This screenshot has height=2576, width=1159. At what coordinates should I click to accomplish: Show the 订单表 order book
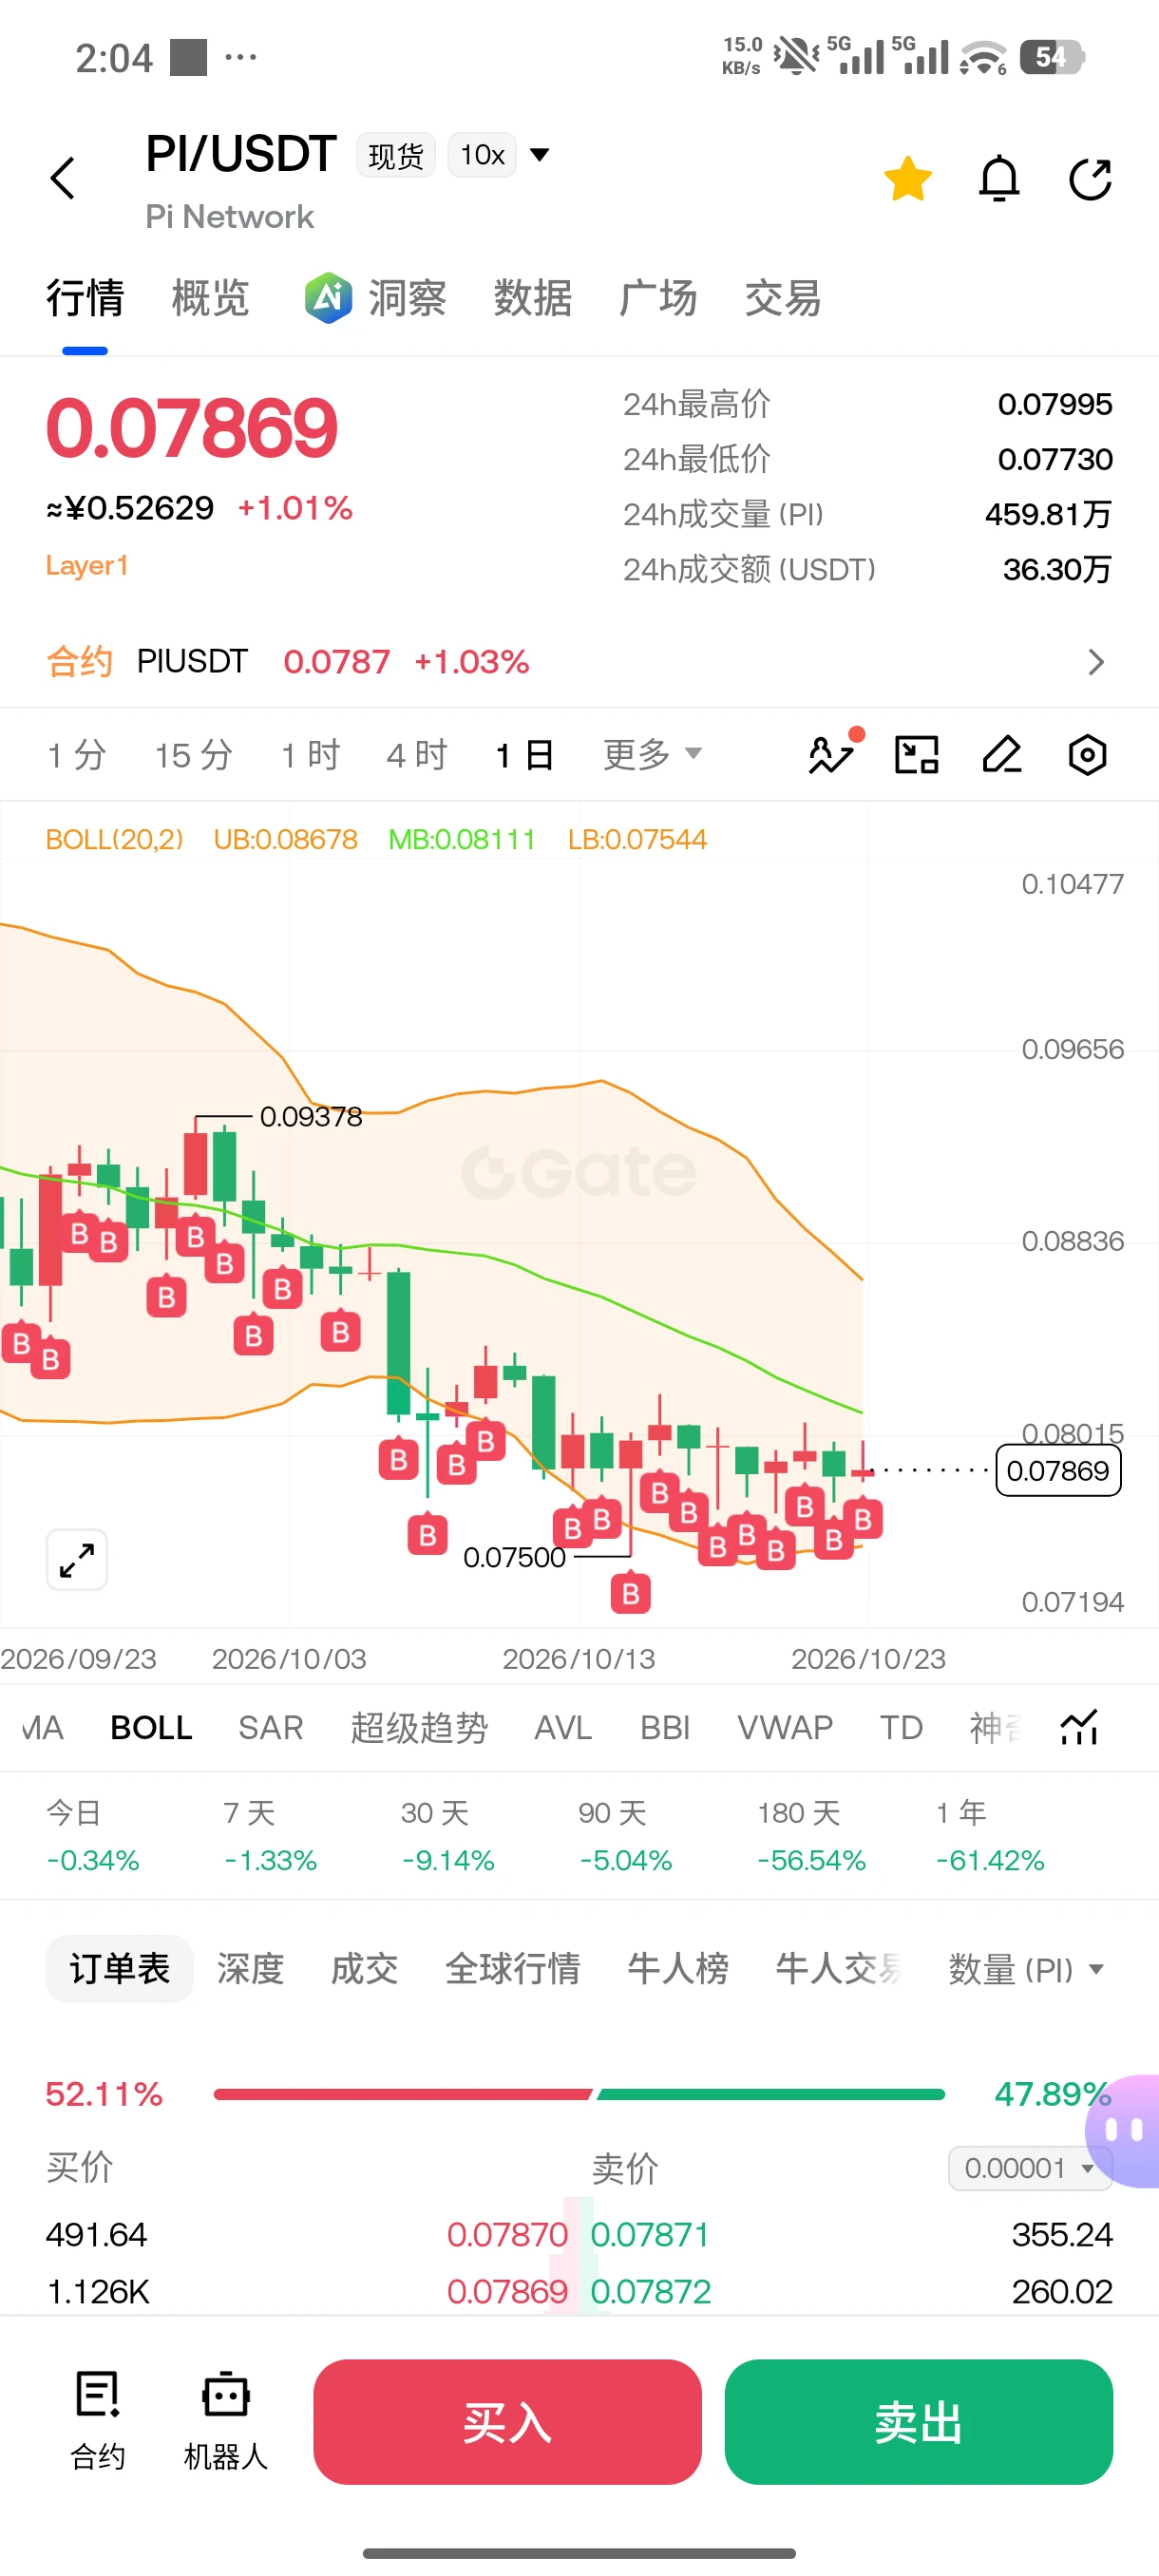coord(119,1968)
